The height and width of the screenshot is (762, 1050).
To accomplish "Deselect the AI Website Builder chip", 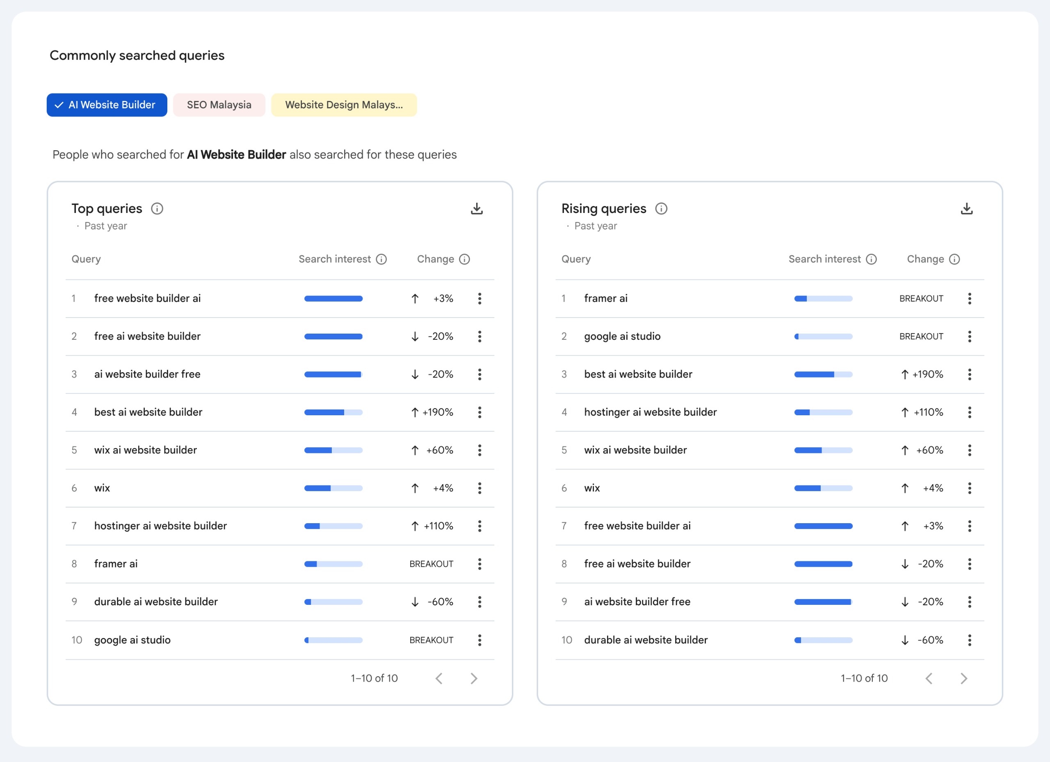I will pos(107,105).
